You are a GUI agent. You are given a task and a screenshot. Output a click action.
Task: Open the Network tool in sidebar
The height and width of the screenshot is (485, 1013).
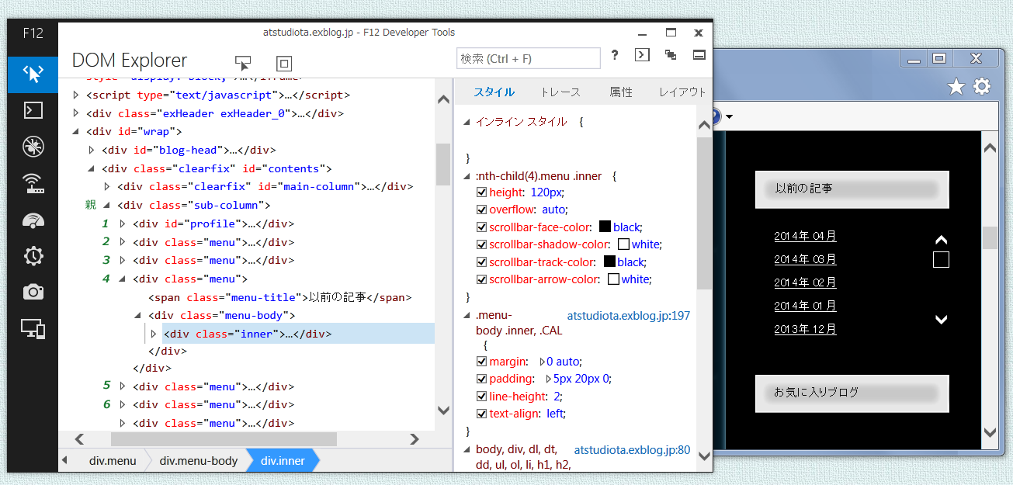tap(33, 183)
